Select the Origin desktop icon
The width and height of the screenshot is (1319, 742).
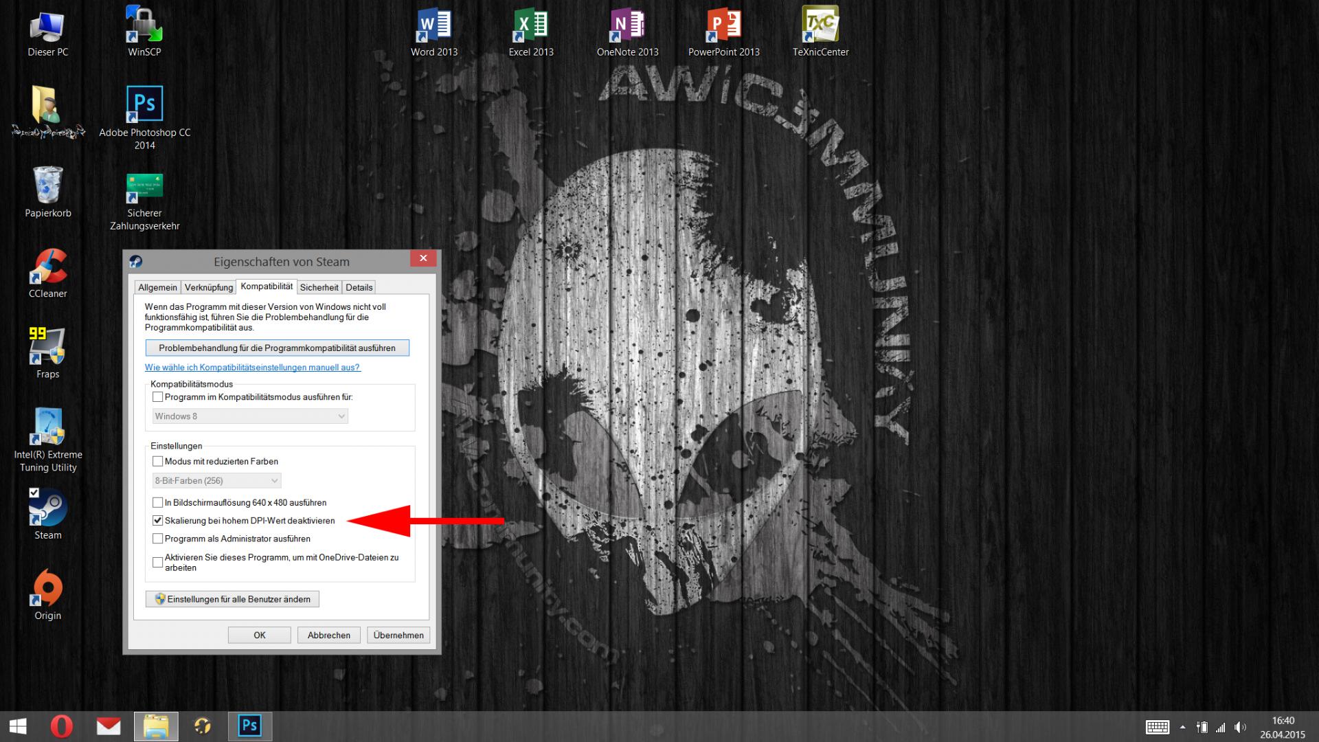pos(47,595)
